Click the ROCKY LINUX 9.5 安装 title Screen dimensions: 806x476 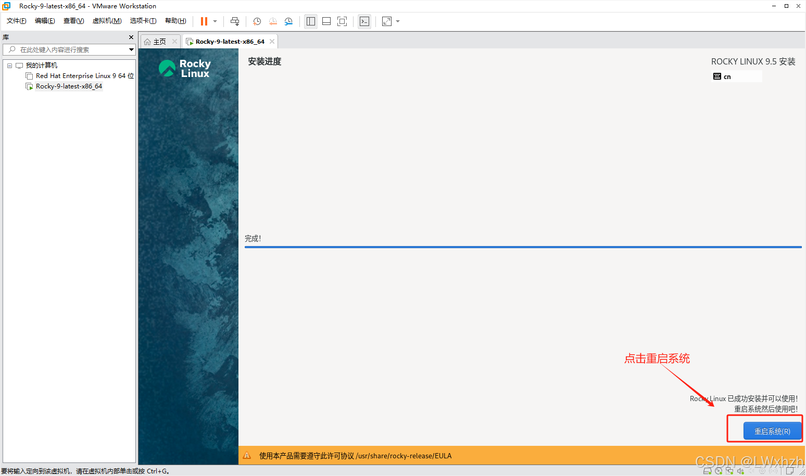[x=753, y=61]
